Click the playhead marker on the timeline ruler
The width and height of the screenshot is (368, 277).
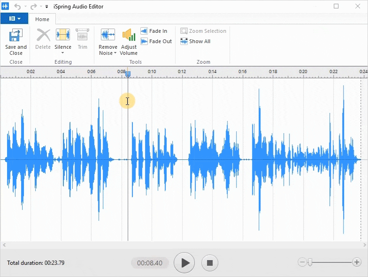(x=128, y=74)
